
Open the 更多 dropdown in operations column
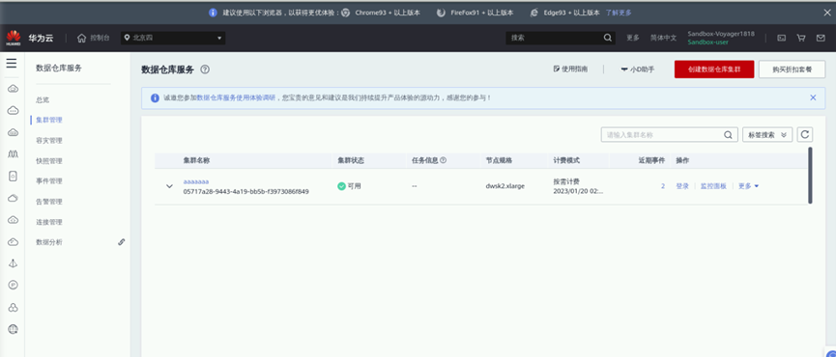point(748,186)
